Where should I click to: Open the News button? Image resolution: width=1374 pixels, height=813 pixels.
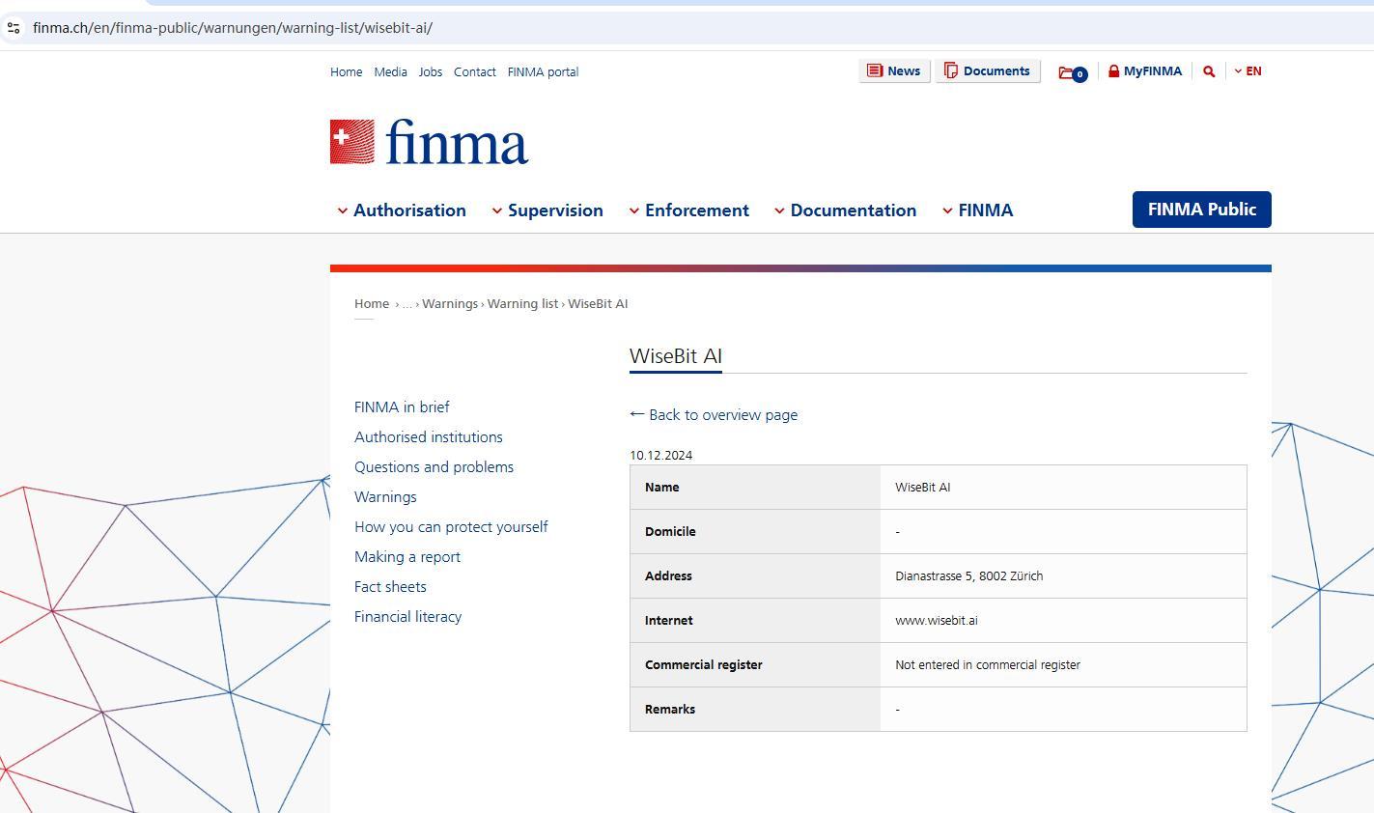(x=893, y=71)
